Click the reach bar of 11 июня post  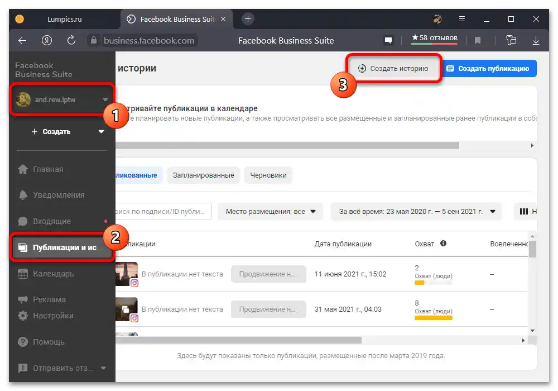coord(433,283)
